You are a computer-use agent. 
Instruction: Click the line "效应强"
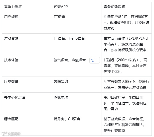(109, 28)
